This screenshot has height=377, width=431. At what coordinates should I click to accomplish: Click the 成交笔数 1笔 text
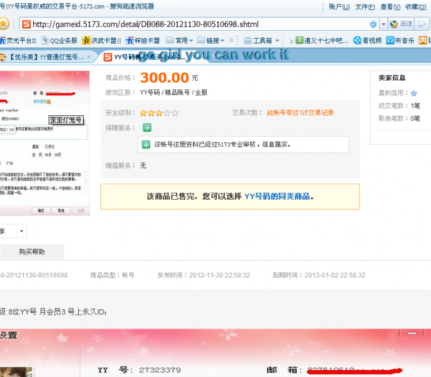399,105
